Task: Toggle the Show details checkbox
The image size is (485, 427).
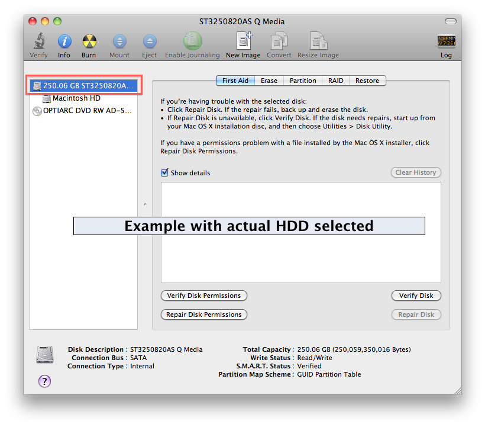Action: click(x=164, y=172)
